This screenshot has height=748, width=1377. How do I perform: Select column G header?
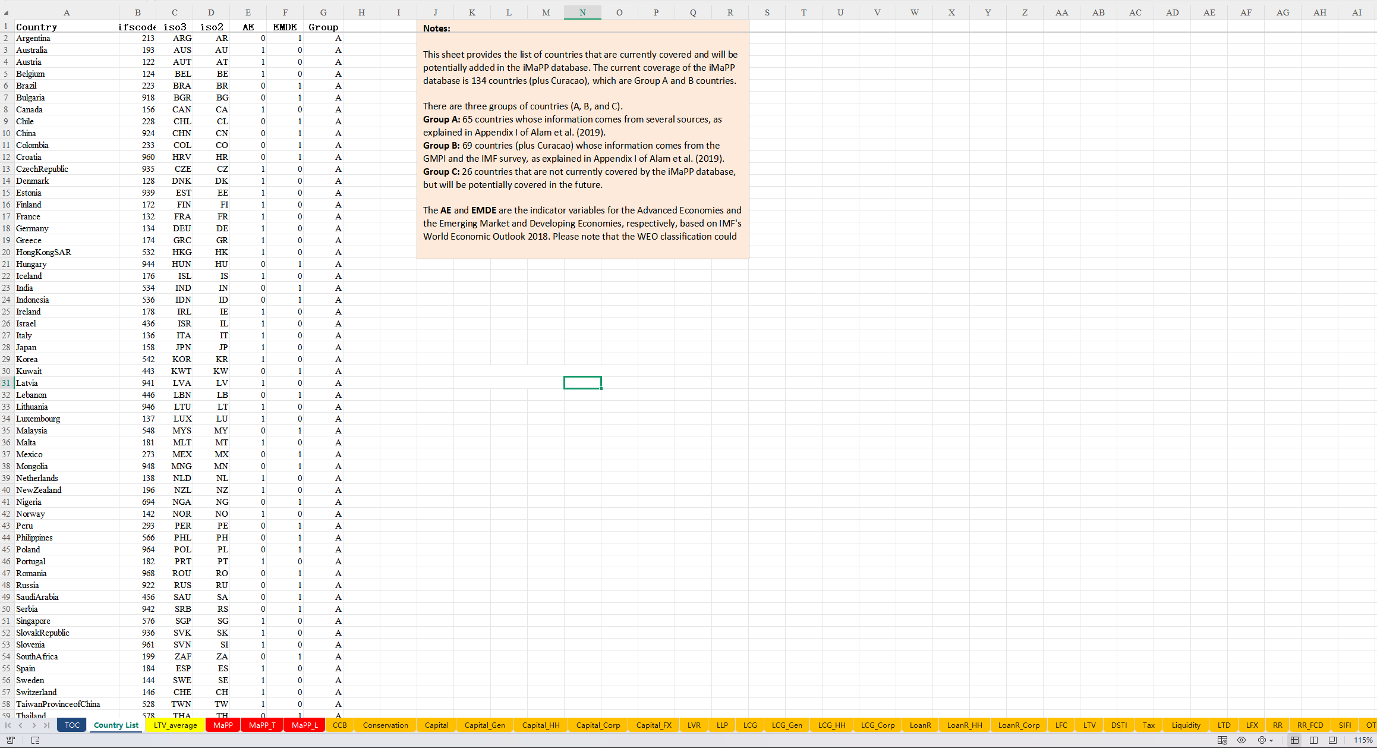(x=323, y=12)
